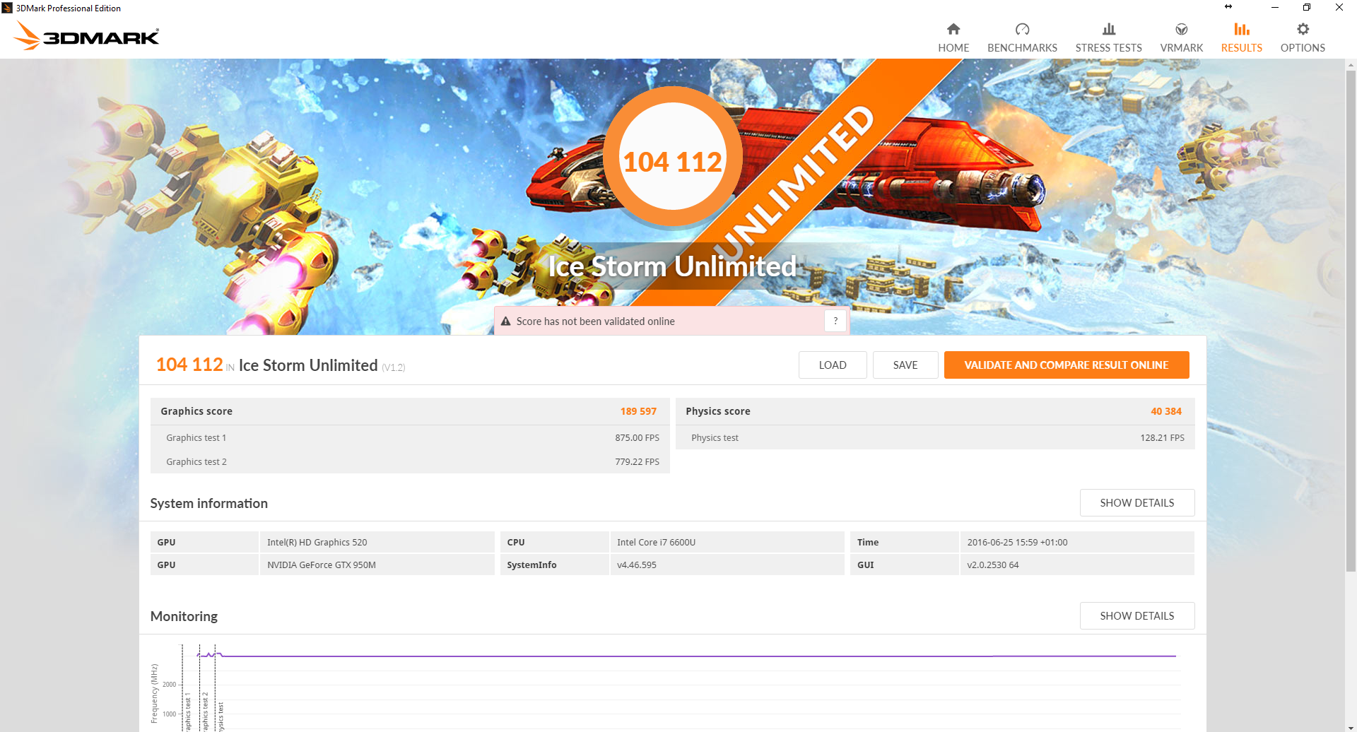Click GUI version v2.0.2530 64
This screenshot has width=1357, height=732.
1076,565
